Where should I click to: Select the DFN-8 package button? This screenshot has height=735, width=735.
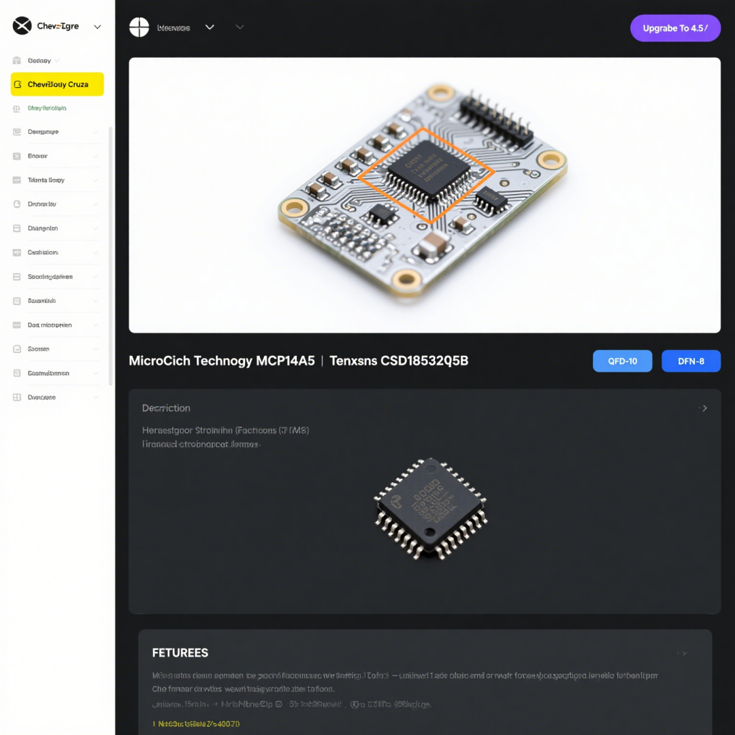[x=691, y=361]
